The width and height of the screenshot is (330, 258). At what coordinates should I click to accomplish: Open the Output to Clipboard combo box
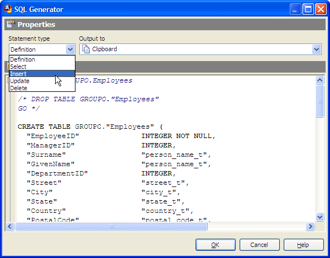click(201, 50)
